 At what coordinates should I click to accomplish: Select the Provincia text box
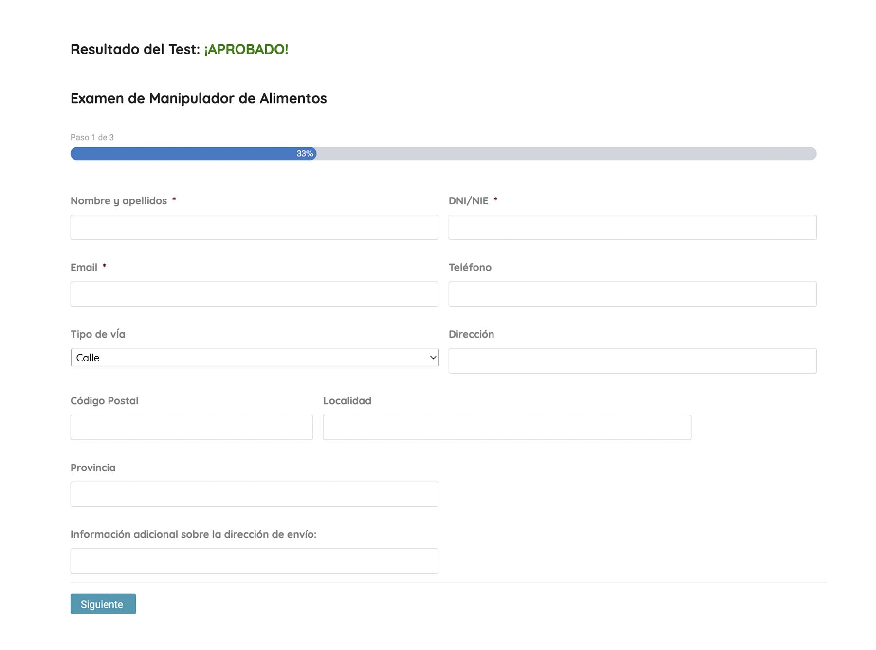tap(254, 494)
